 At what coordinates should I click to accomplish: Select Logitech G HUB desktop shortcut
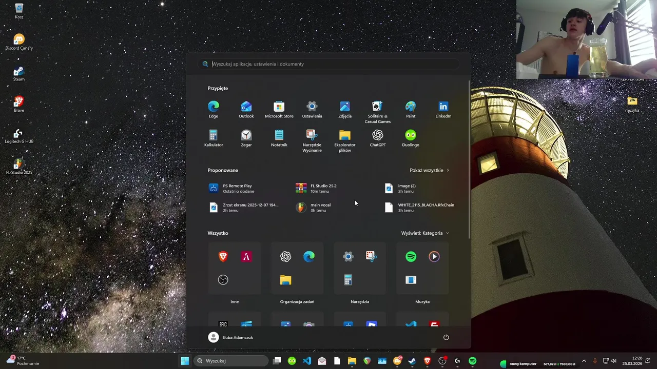click(19, 136)
